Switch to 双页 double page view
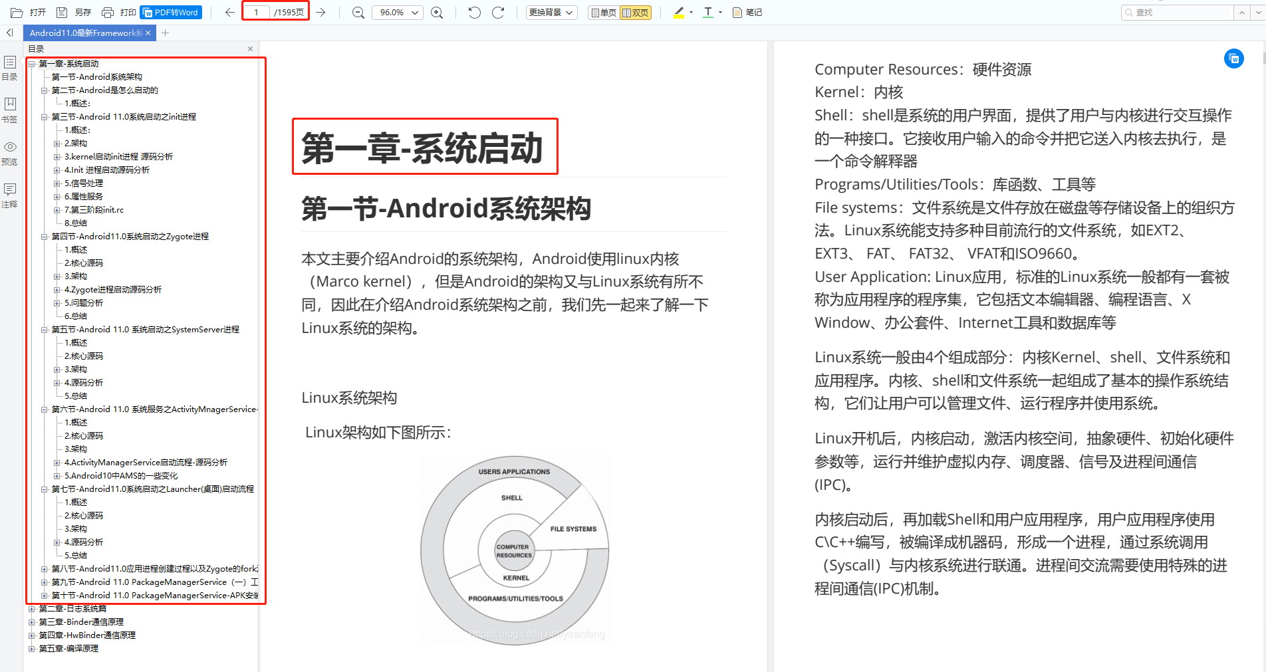 [x=635, y=13]
